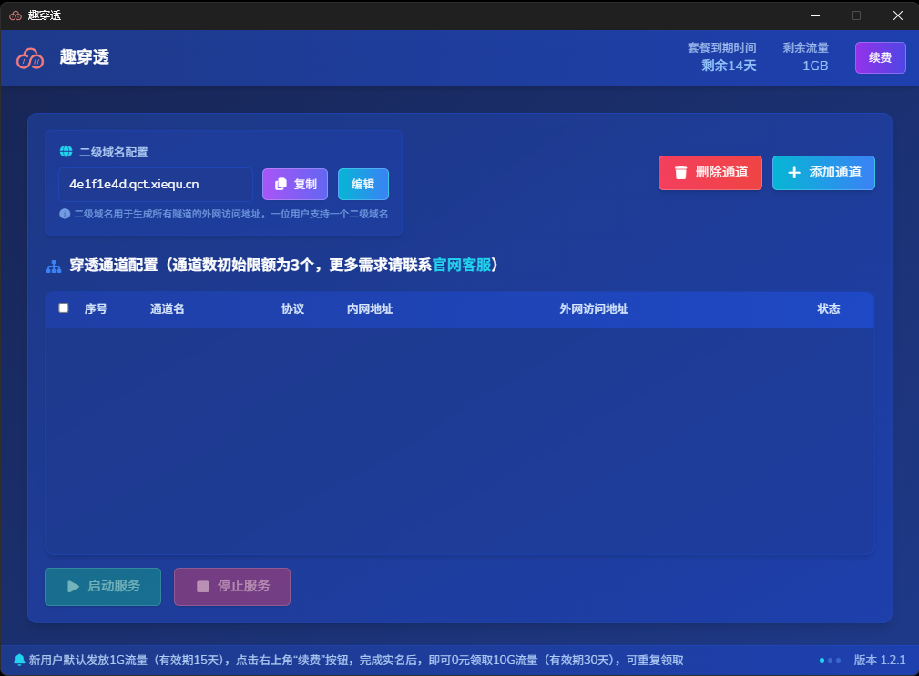This screenshot has width=919, height=676.
Task: Click the three-dot indicator near version
Action: click(830, 660)
